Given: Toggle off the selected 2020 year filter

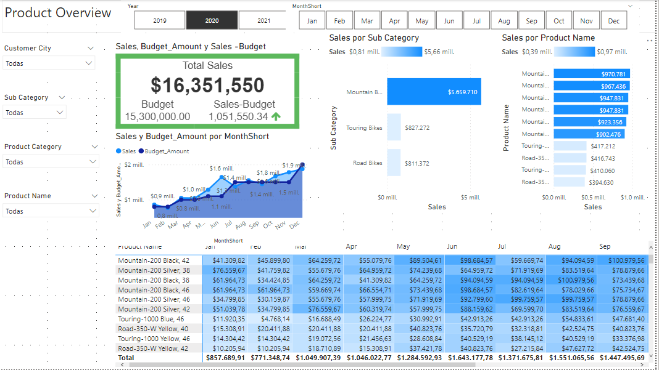Looking at the screenshot, I should 212,20.
